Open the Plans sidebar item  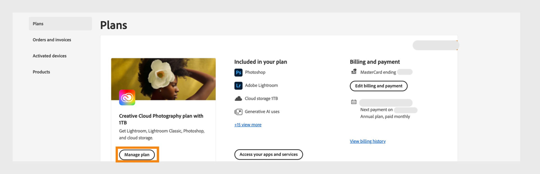pyautogui.click(x=60, y=24)
